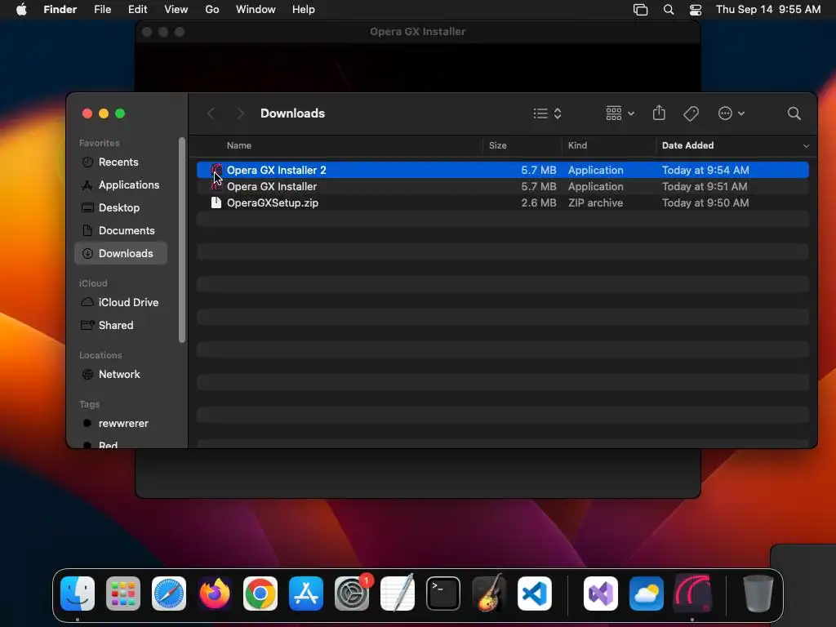The image size is (836, 627).
Task: Open Launchpad in the dock
Action: (x=123, y=594)
